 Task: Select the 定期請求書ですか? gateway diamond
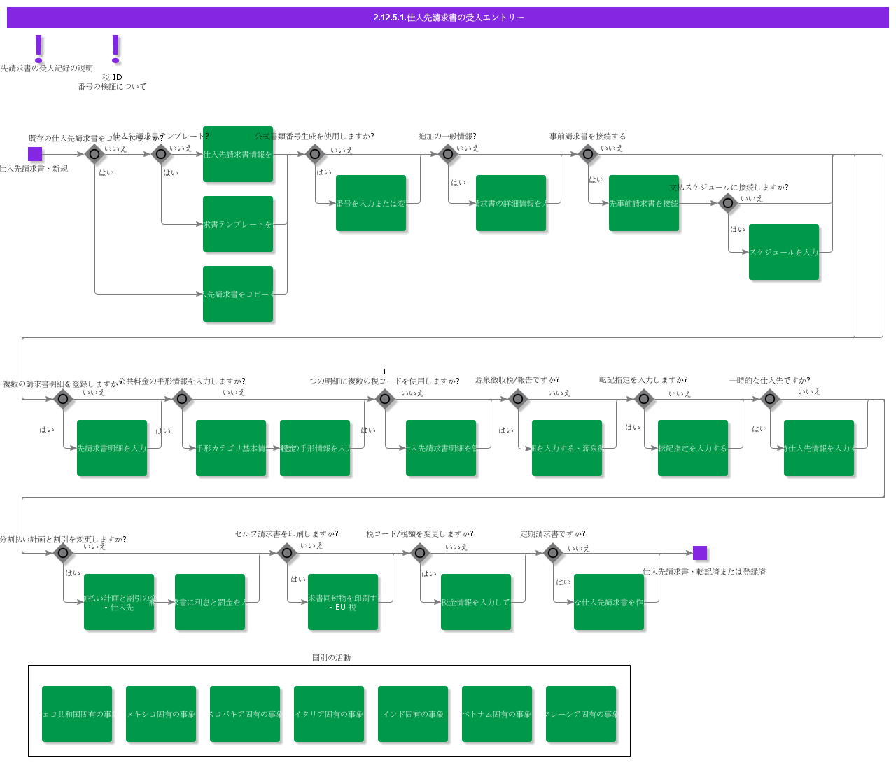tap(553, 553)
